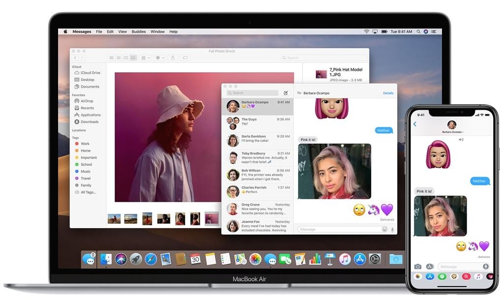The width and height of the screenshot is (503, 303).
Task: Select red Work tag in sidebar
Action: (82, 144)
